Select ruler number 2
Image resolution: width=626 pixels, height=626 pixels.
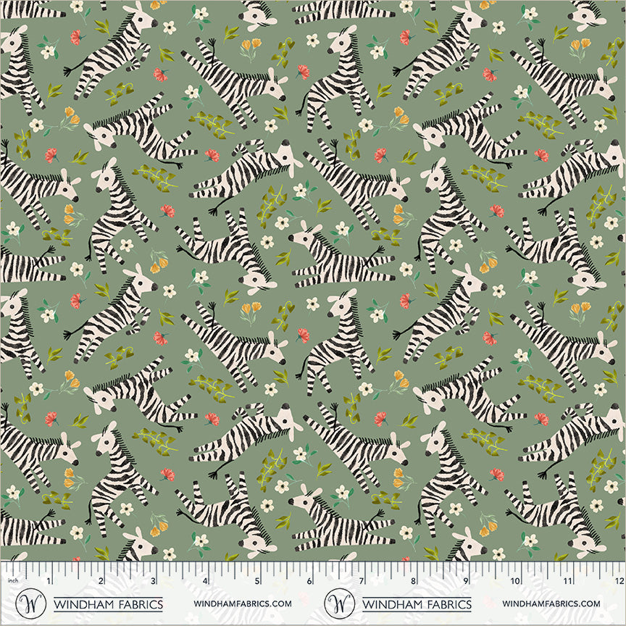pos(101,580)
